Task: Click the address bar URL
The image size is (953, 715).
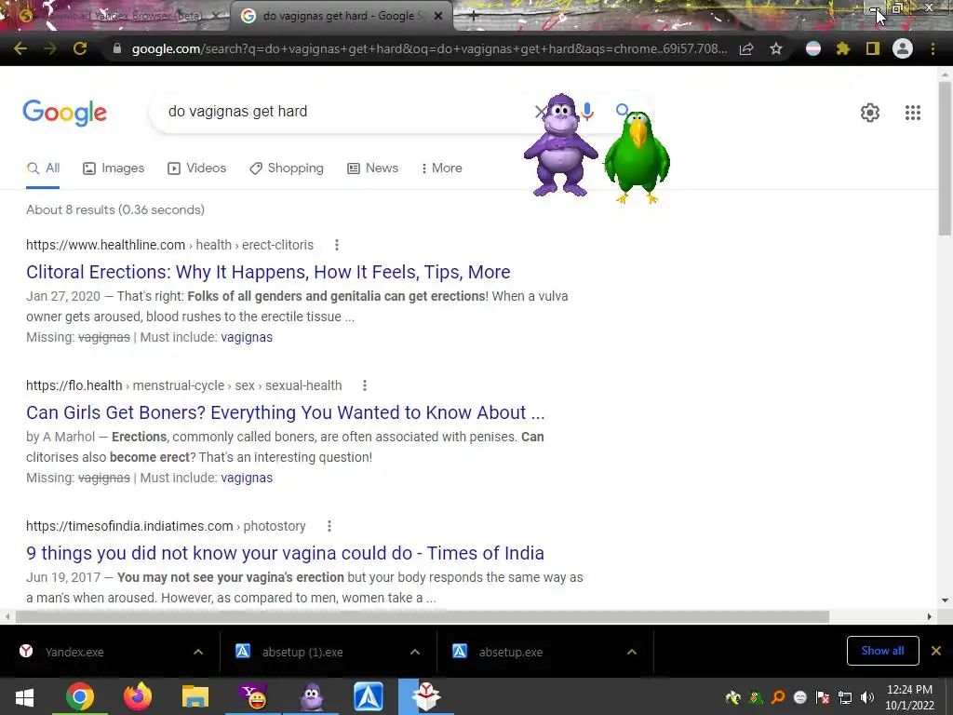Action: [429, 48]
